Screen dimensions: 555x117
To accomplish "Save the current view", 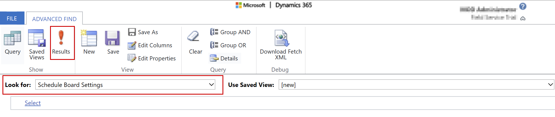I will tap(113, 42).
